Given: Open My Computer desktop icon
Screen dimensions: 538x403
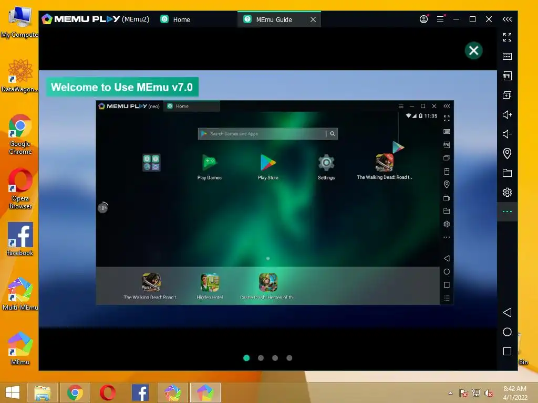Looking at the screenshot, I should click(19, 21).
